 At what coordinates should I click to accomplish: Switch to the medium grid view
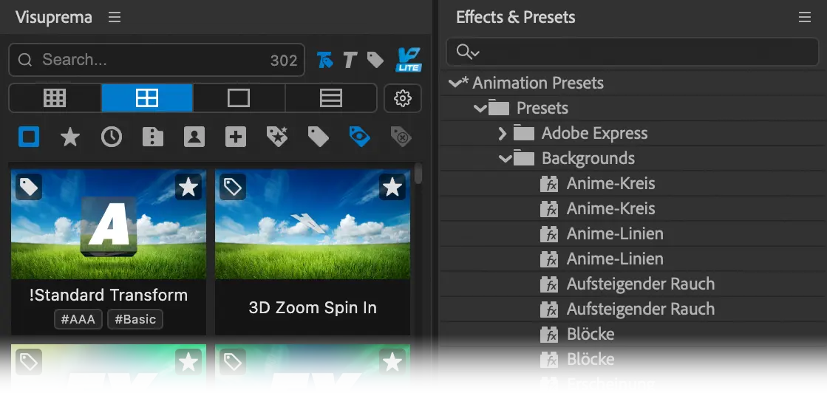click(146, 98)
